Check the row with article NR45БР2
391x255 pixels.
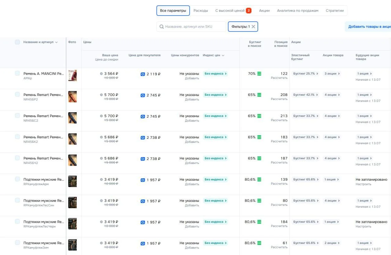[17, 94]
